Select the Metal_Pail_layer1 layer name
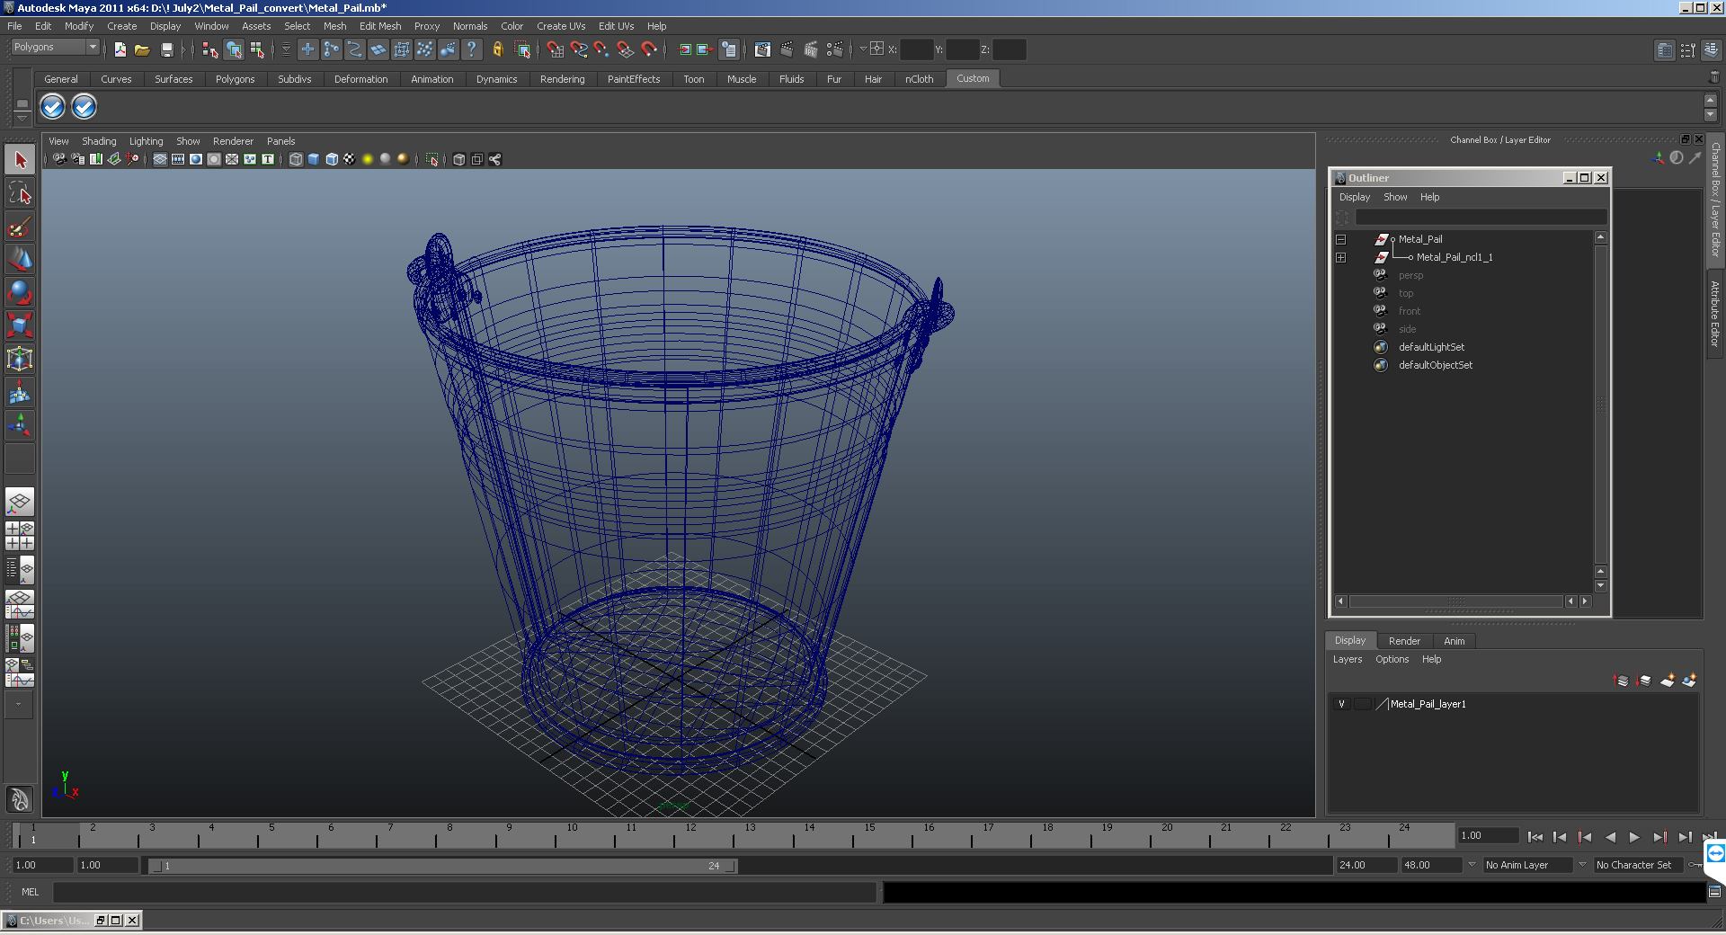Screen dimensions: 1726x935 [1428, 704]
